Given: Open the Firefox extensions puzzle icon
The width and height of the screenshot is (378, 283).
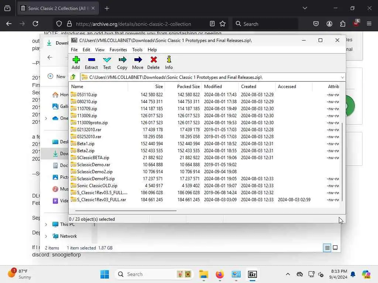Looking at the screenshot, I should point(343,24).
